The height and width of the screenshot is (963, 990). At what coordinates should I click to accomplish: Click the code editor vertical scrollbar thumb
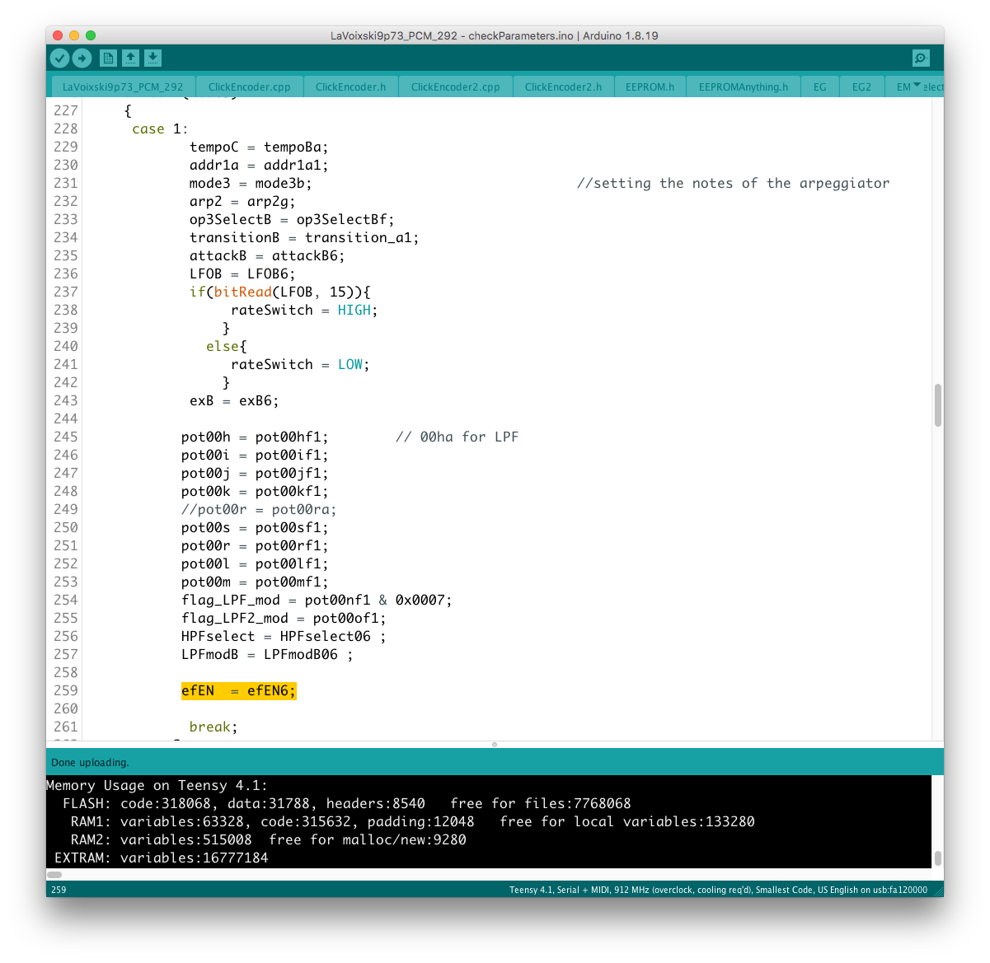pyautogui.click(x=937, y=404)
